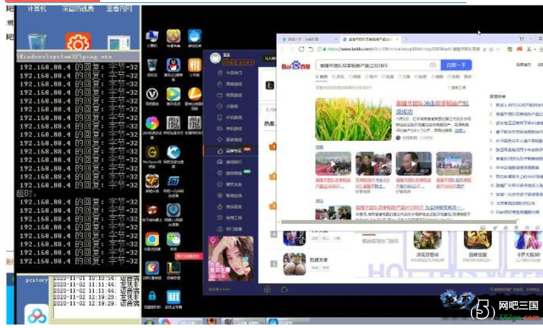543x328 pixels.
Task: Launch the WeChat desktop icon
Action: point(173,239)
